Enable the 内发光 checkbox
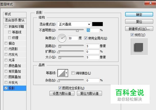This screenshot has height=110, width=156. pyautogui.click(x=6, y=54)
